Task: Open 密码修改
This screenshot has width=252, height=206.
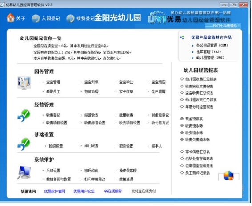Action: coord(92,171)
